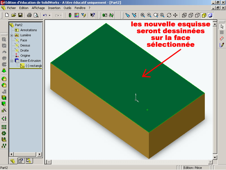The width and height of the screenshot is (226, 170).
Task: Toggle the sketch grid icon
Action: (222, 32)
